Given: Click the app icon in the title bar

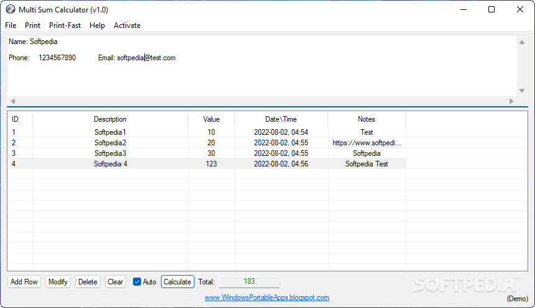Looking at the screenshot, I should 11,9.
